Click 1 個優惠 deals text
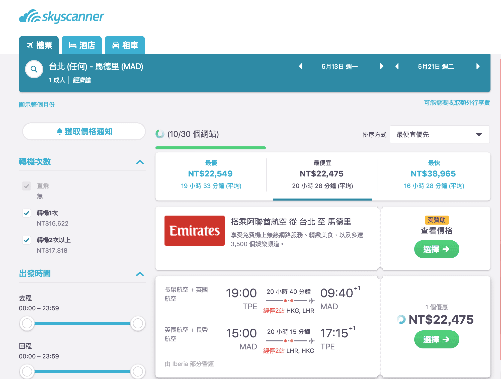 pyautogui.click(x=437, y=307)
